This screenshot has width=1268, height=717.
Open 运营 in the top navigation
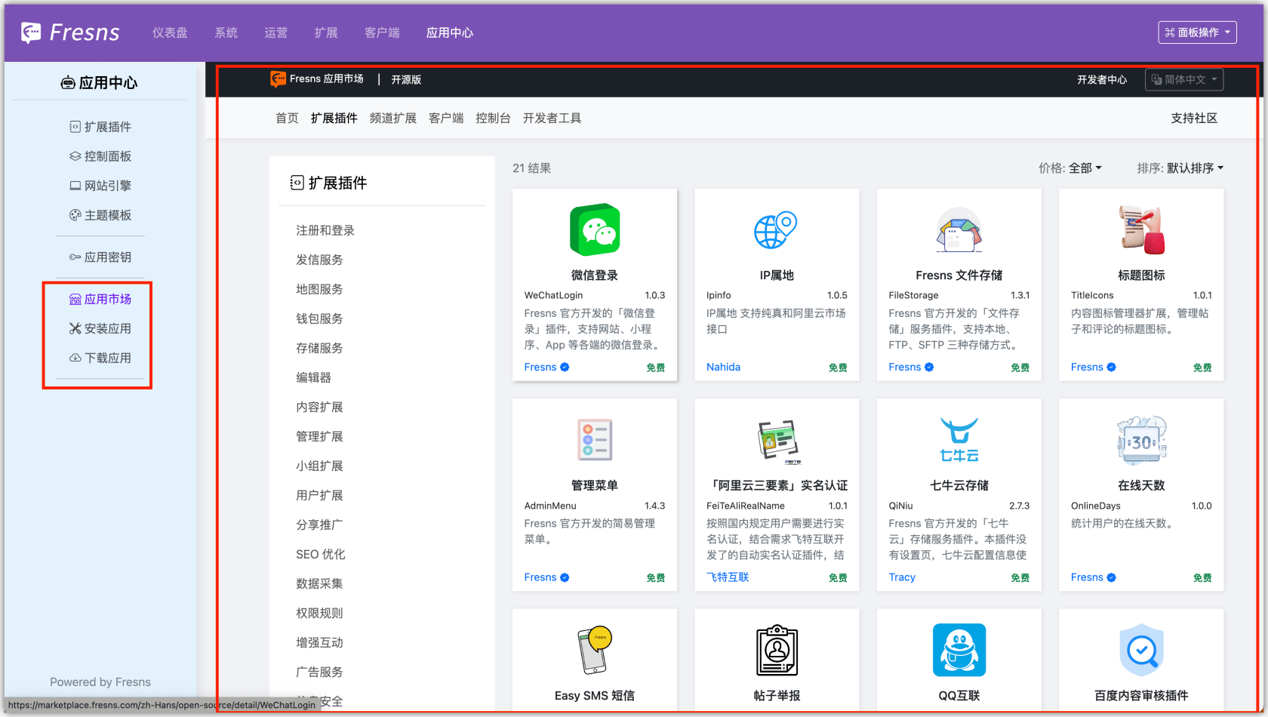tap(276, 32)
